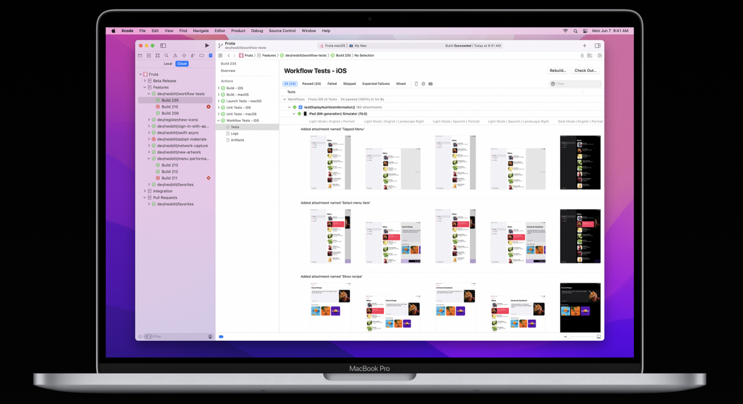
Task: Open the Issue navigator warning icon
Action: (175, 56)
